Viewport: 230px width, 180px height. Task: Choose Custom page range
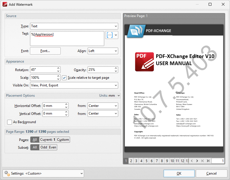coord(63,140)
